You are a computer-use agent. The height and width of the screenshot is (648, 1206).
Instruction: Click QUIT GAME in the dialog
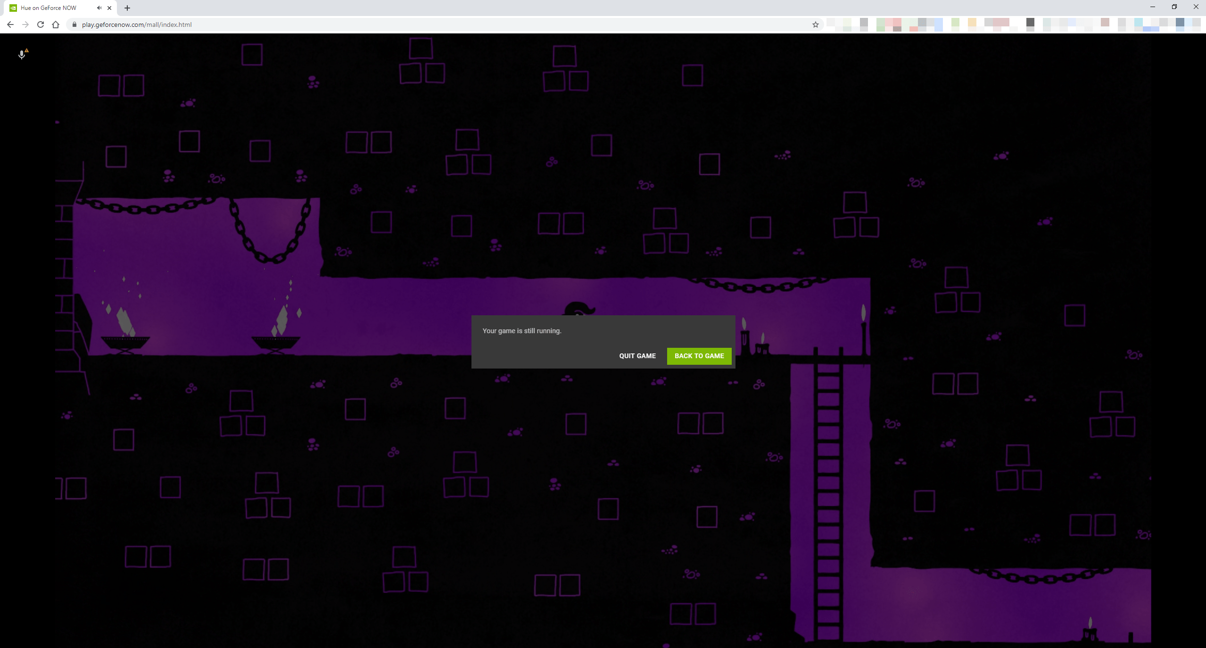click(637, 356)
